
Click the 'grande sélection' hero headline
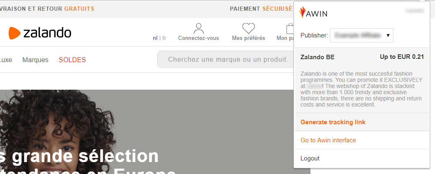[x=85, y=156]
